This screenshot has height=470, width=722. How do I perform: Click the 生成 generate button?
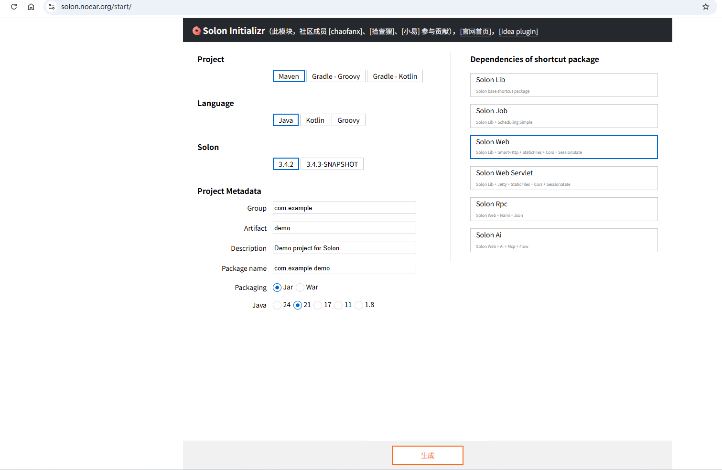point(428,455)
